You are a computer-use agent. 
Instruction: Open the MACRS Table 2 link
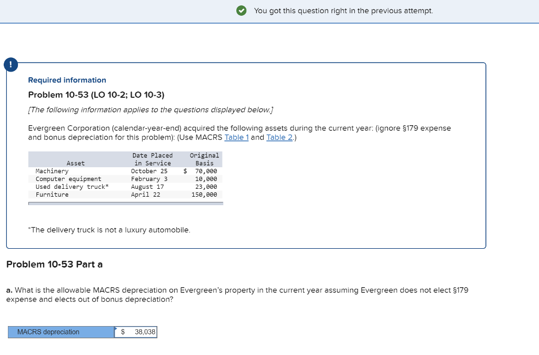point(280,137)
